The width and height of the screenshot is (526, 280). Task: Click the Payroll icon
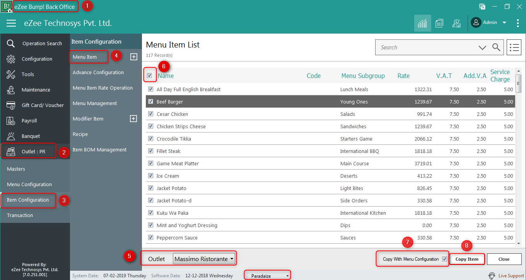pos(11,121)
